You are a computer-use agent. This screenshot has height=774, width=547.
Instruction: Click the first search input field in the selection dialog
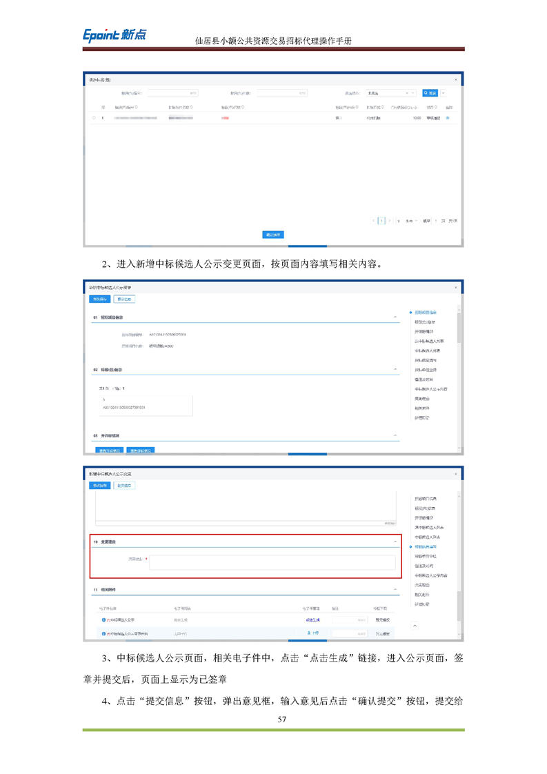(x=172, y=93)
